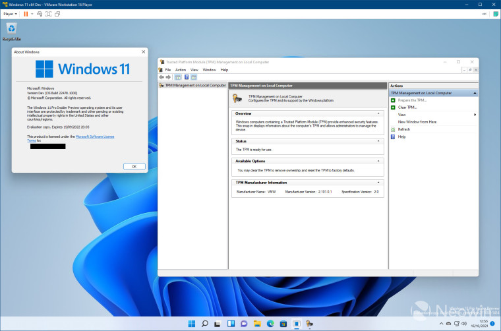The image size is (501, 331).
Task: Open Task View on the taskbar
Action: coord(218,324)
